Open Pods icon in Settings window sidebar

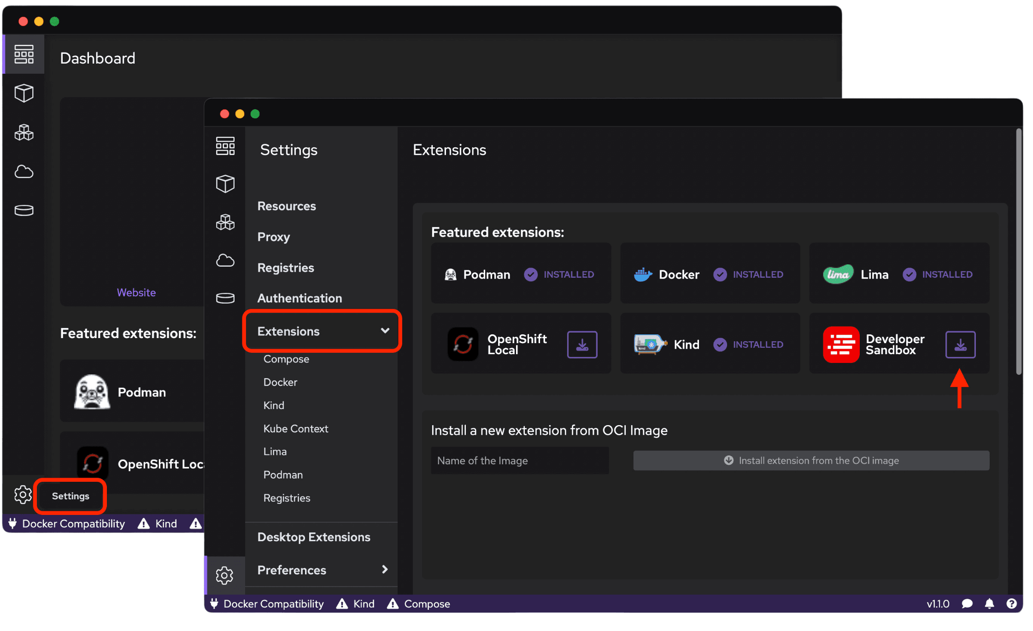pyautogui.click(x=225, y=222)
